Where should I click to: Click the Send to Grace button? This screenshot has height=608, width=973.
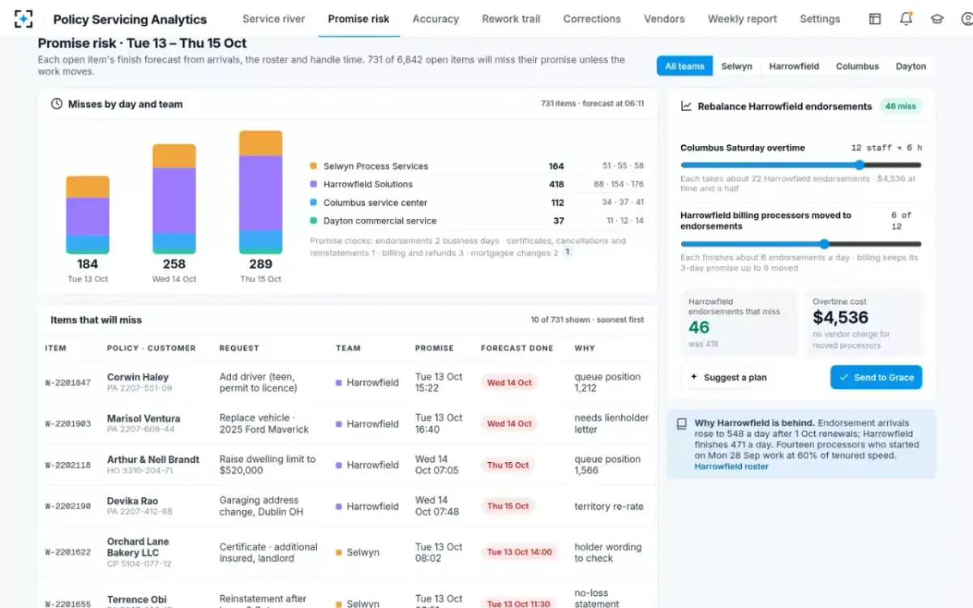point(876,377)
